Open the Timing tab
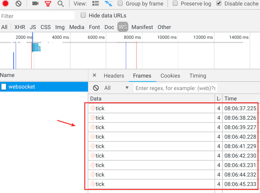Screen dimensions: 260x193 tap(198, 76)
